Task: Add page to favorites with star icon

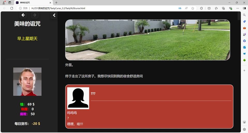Action: coord(193,8)
